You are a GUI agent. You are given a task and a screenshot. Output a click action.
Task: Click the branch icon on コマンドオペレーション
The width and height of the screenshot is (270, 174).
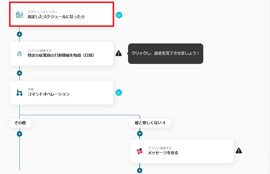[19, 93]
